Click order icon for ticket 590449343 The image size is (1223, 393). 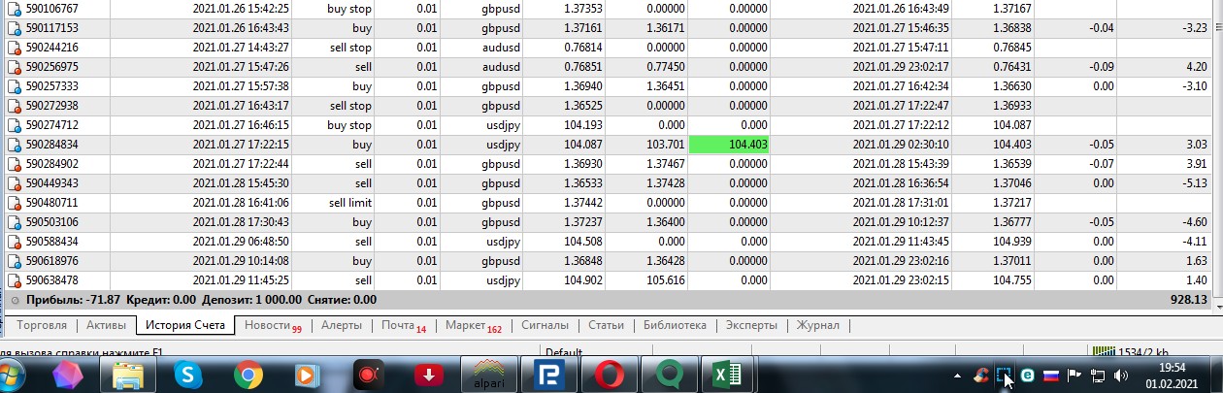[x=14, y=183]
